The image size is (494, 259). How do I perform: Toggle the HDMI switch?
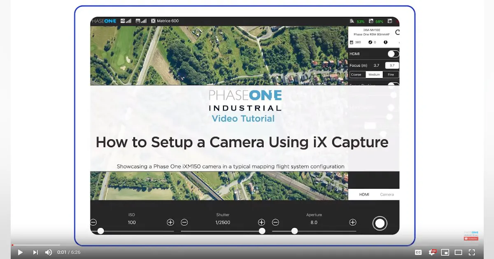pyautogui.click(x=393, y=54)
